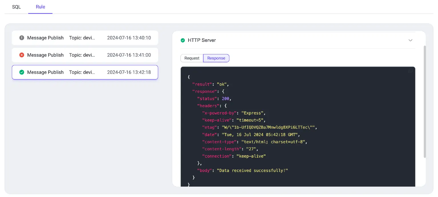Click the warning icon on the first Message Publish entry
The height and width of the screenshot is (197, 438).
(x=22, y=38)
